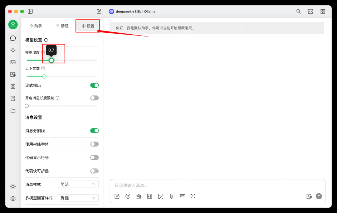Toggle 消息分割线 switch
Image resolution: width=337 pixels, height=213 pixels.
point(94,131)
